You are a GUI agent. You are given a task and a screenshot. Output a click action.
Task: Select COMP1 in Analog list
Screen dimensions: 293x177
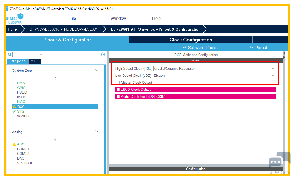pos(23,149)
